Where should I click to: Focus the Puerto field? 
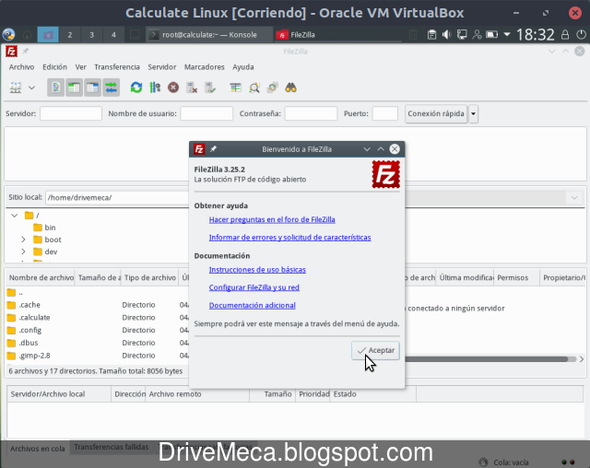click(385, 113)
